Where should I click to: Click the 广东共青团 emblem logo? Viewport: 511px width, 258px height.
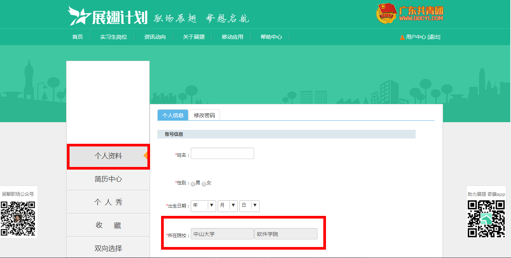pyautogui.click(x=386, y=14)
